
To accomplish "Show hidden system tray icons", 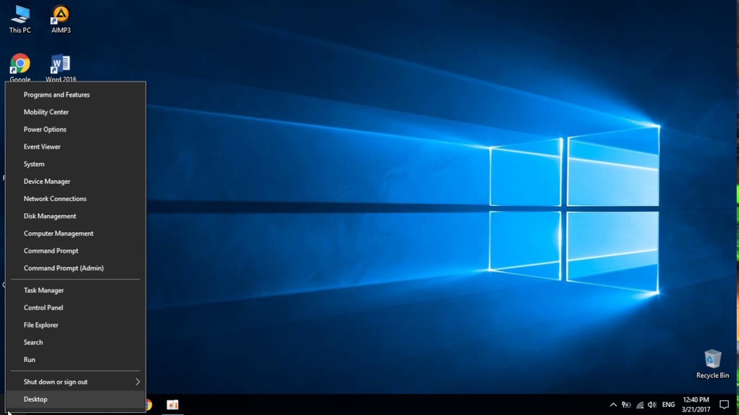I will tap(613, 405).
